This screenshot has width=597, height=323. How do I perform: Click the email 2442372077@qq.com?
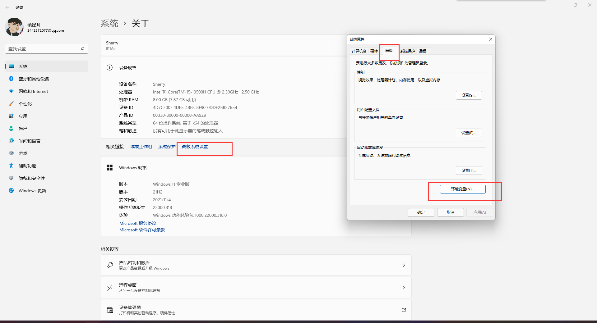[46, 30]
